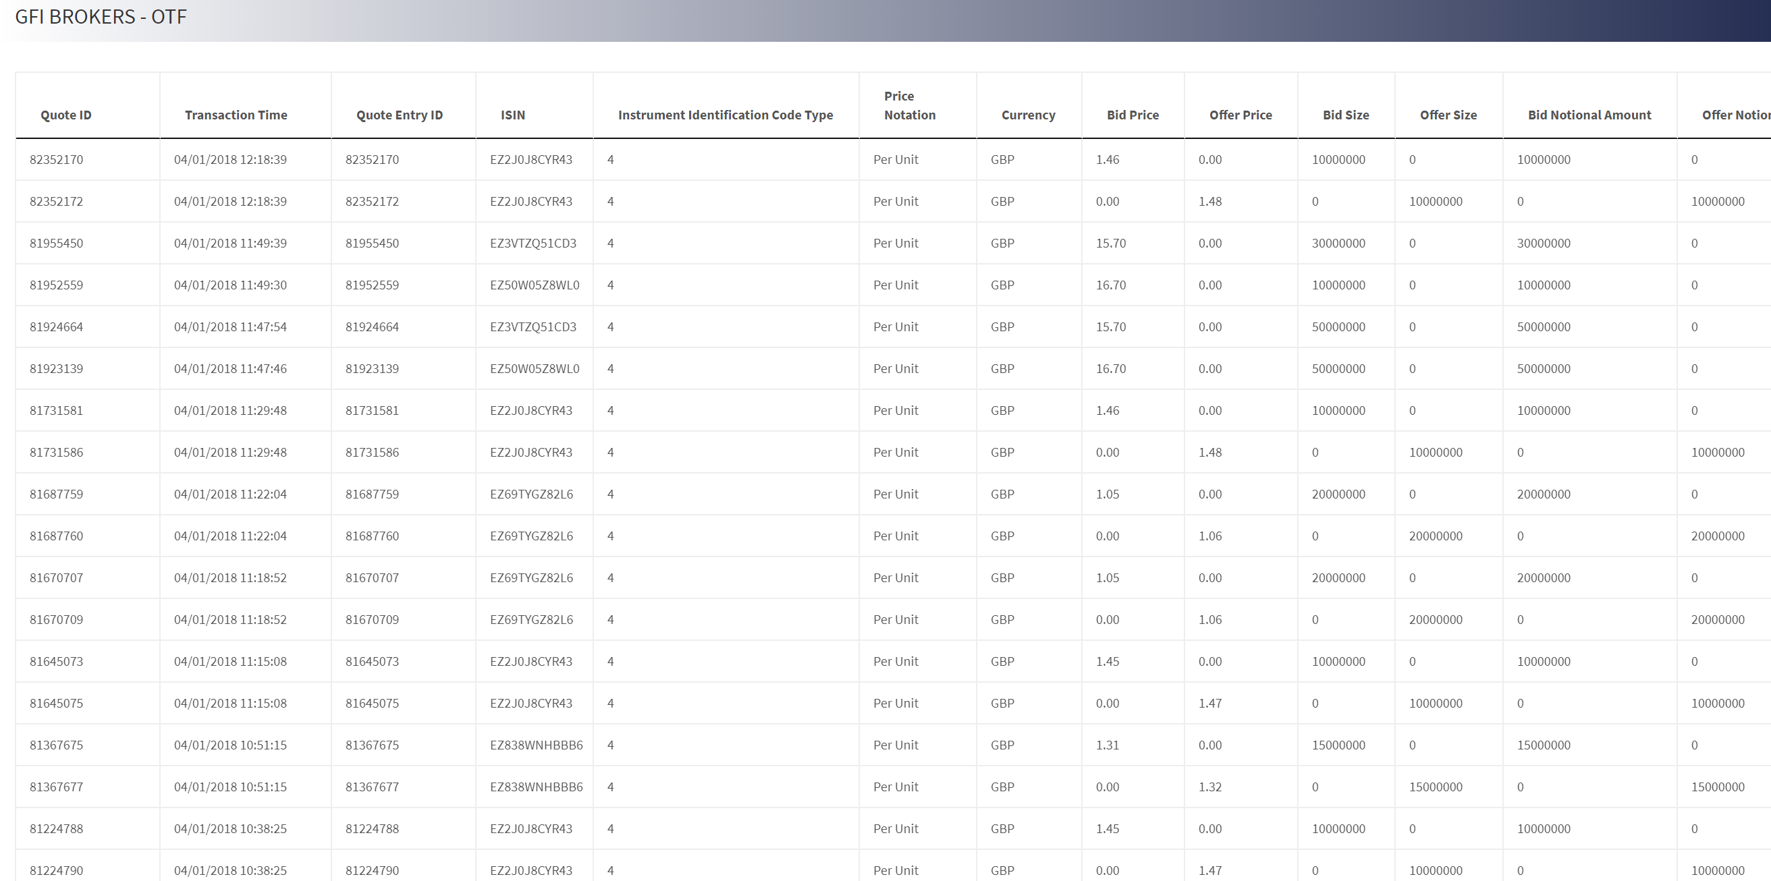The width and height of the screenshot is (1771, 881).
Task: Select Quote ID cell 81645073
Action: click(57, 662)
